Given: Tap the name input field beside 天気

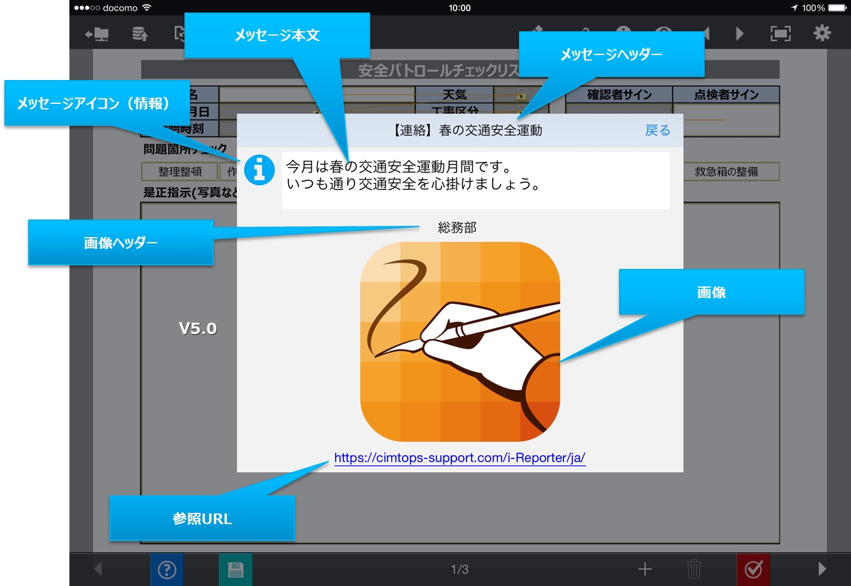Looking at the screenshot, I should (316, 94).
